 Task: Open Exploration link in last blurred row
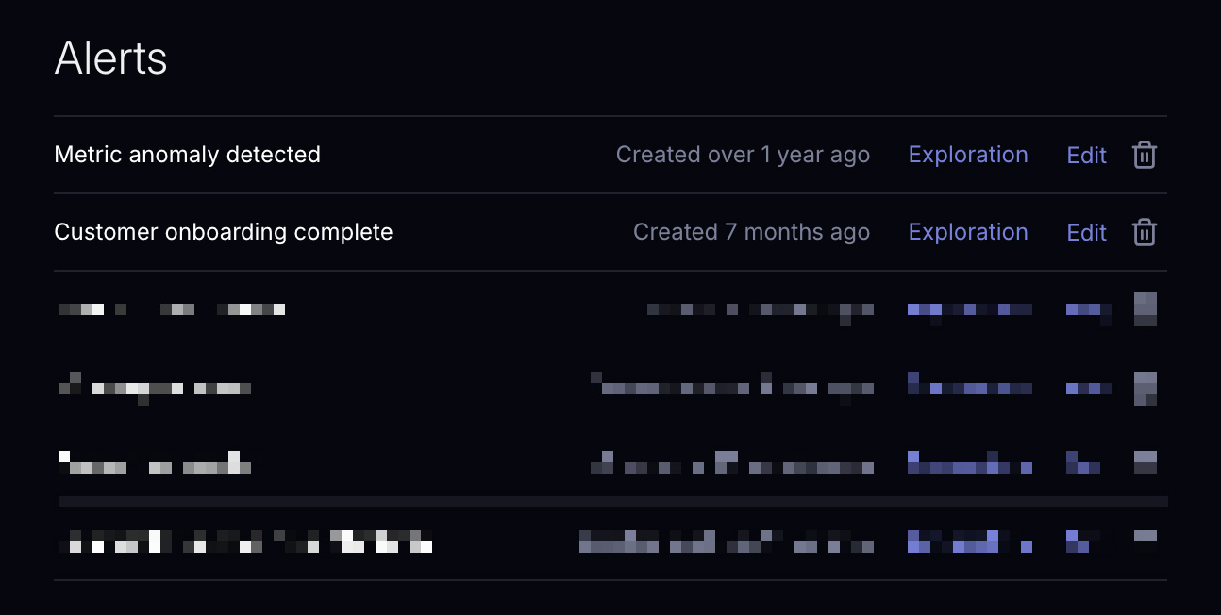point(968,541)
